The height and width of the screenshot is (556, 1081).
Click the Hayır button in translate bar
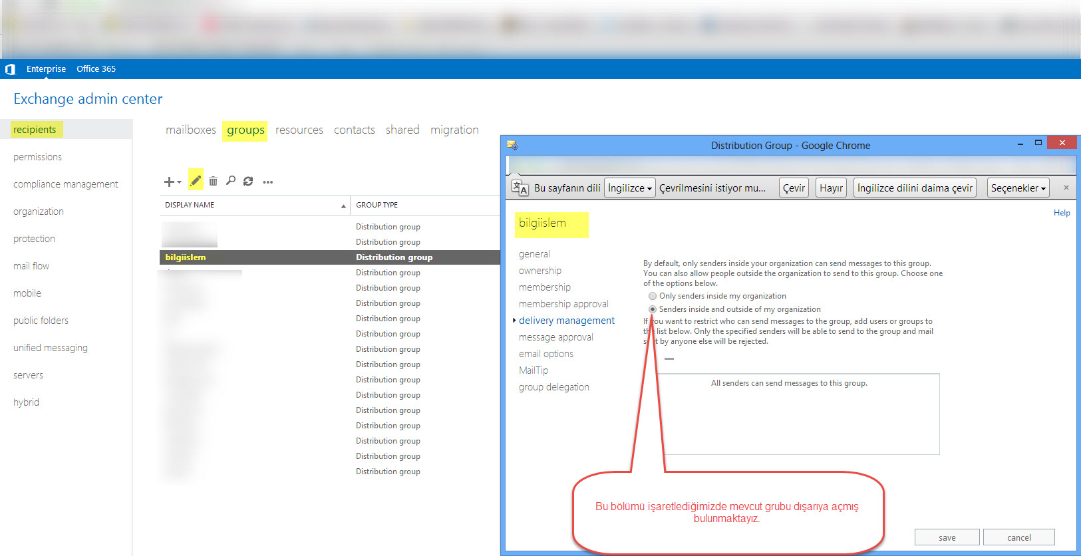pyautogui.click(x=831, y=188)
